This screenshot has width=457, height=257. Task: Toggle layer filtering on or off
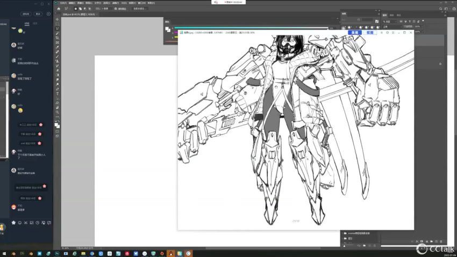[x=423, y=21]
